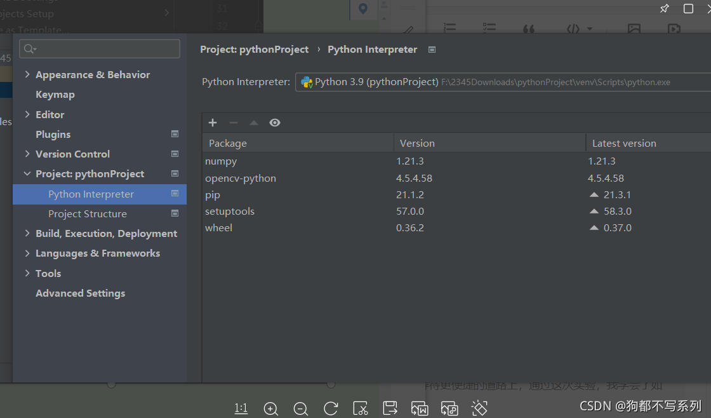Viewport: 711px width, 418px height.
Task: Toggle show early releases eye icon
Action: pyautogui.click(x=275, y=123)
